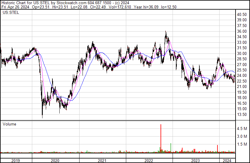Screen dimensions: 250x163
Task: Click the 40.50 price axis label
Action: tap(242, 15)
